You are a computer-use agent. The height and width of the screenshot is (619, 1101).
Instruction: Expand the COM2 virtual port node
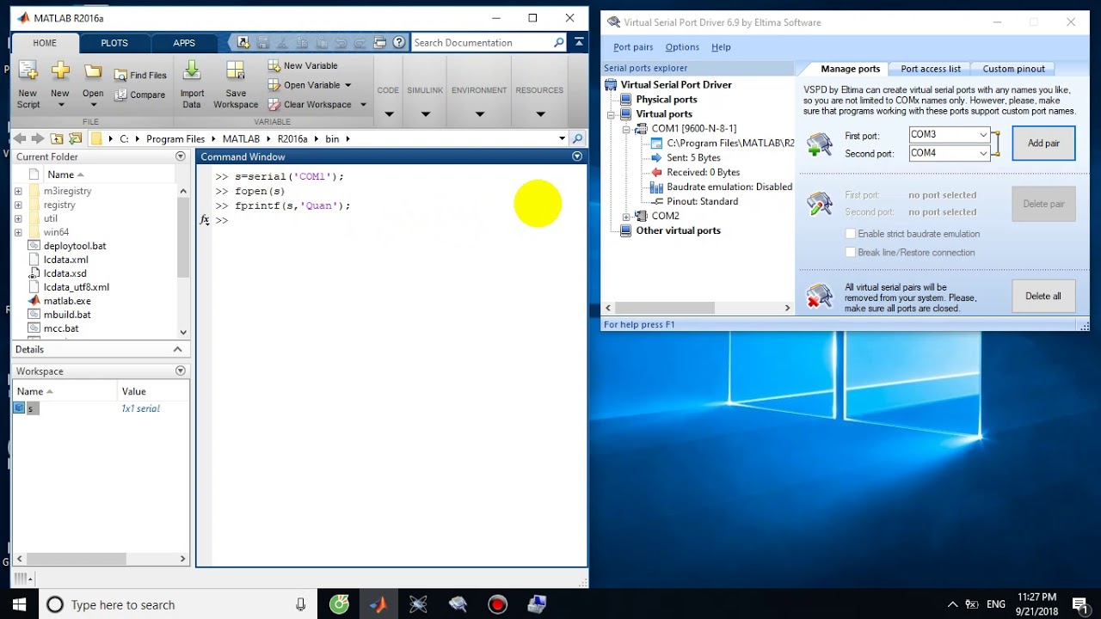point(626,217)
